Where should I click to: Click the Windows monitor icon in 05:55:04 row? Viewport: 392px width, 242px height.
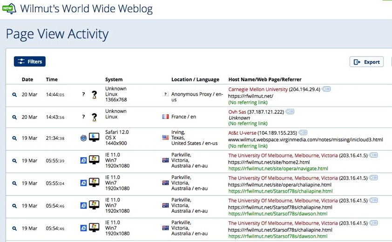[94, 182]
